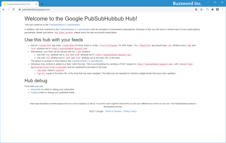The image size is (226, 143).
Task: Maximize the browser window
Action: click(215, 2)
